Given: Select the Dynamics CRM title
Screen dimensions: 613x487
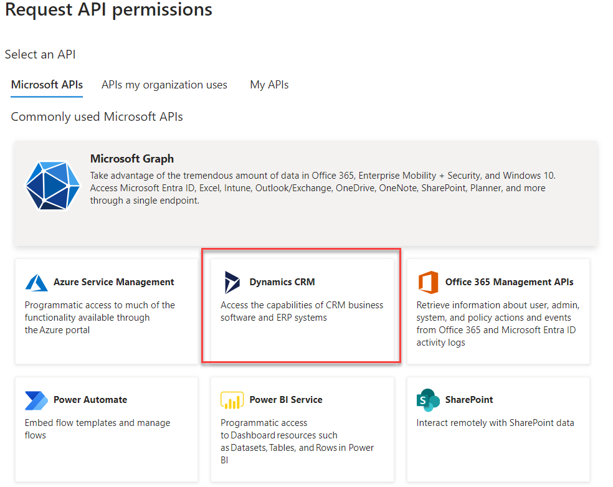Looking at the screenshot, I should click(282, 282).
